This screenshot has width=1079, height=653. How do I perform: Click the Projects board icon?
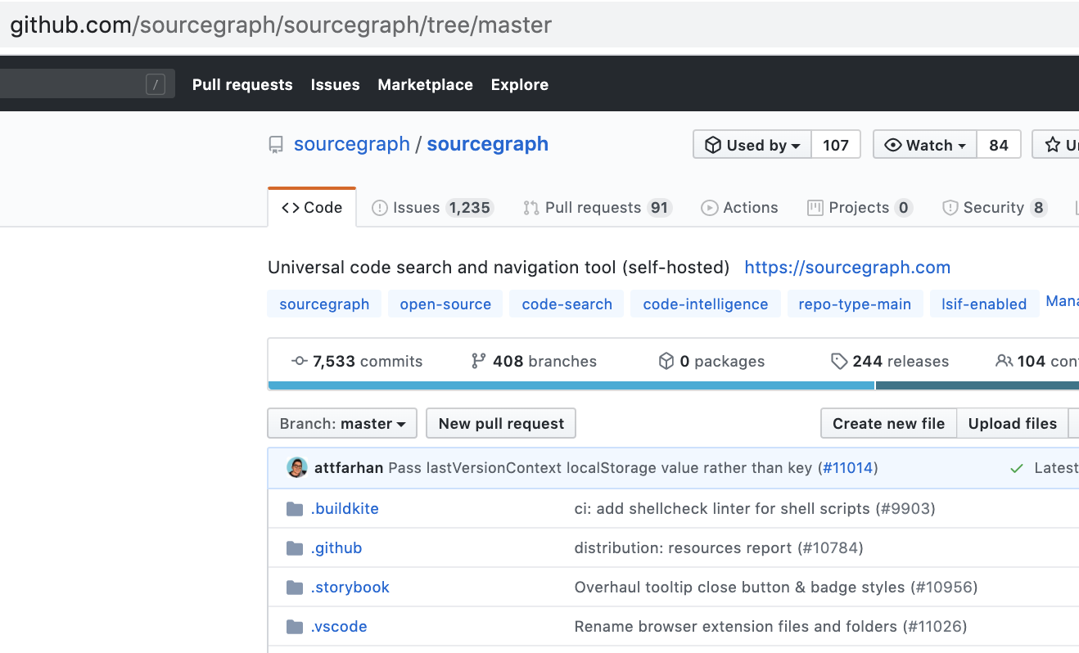[815, 208]
